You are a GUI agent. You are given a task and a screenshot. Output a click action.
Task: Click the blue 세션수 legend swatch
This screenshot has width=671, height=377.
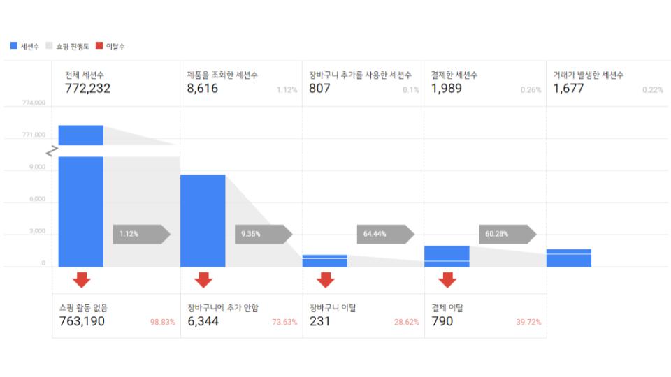(x=14, y=46)
